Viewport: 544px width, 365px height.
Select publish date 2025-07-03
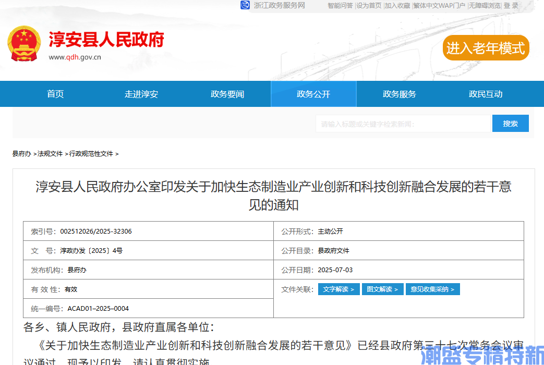pos(335,270)
